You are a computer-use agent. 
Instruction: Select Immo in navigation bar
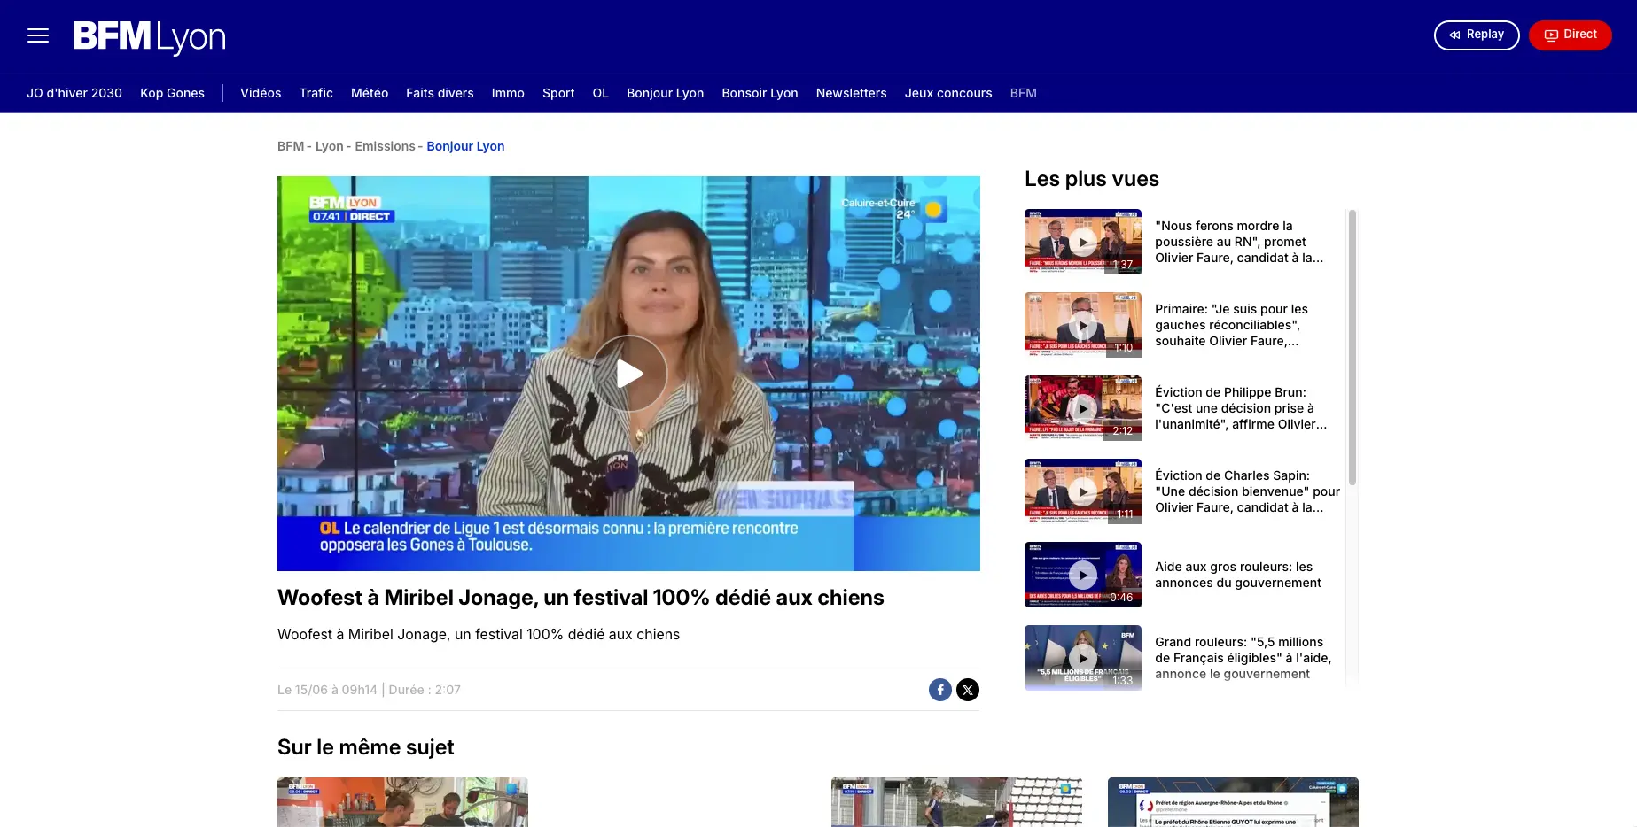tap(508, 93)
